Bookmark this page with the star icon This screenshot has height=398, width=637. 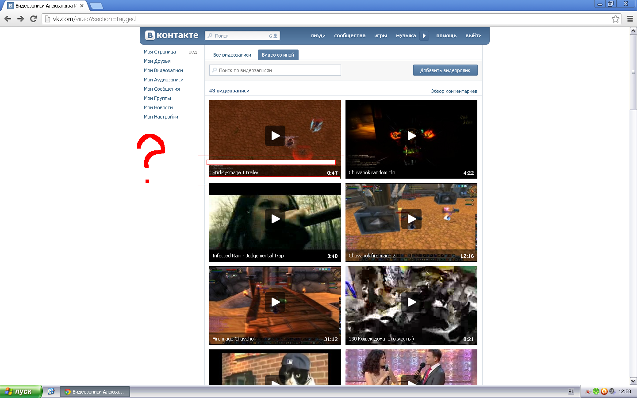point(615,19)
